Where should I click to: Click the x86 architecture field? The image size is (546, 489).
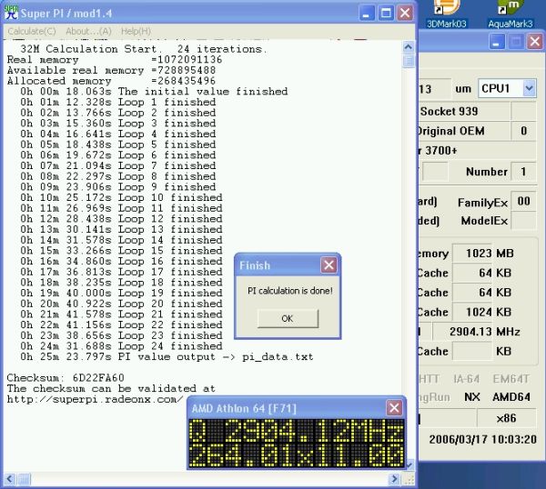pyautogui.click(x=506, y=418)
